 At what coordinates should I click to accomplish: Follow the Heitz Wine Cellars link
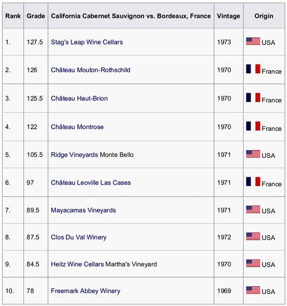coord(77,264)
